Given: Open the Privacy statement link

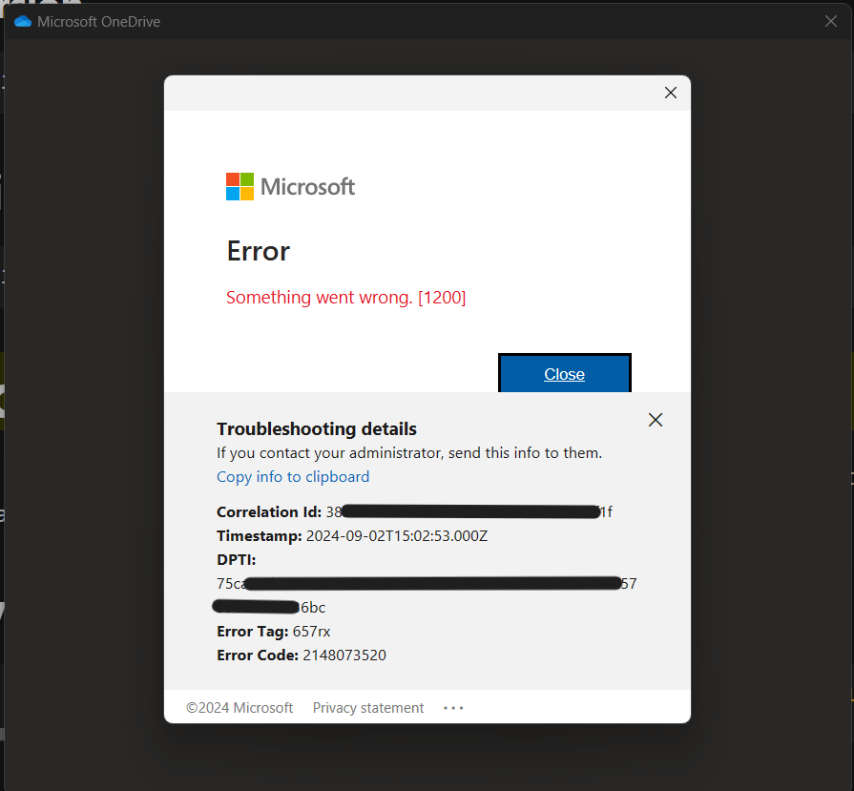Looking at the screenshot, I should click(367, 708).
